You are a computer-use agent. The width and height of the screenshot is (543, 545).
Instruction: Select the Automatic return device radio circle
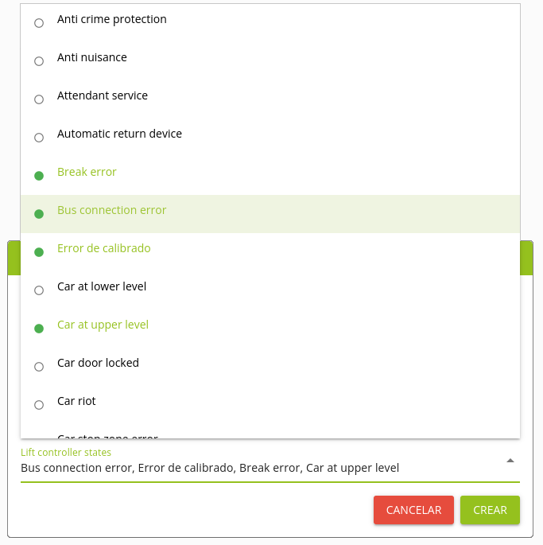pos(39,138)
